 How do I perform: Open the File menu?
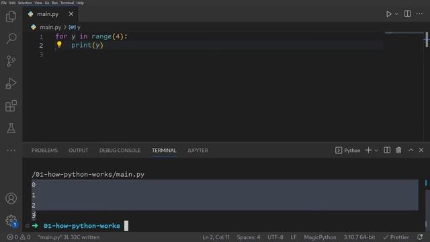click(x=4, y=3)
